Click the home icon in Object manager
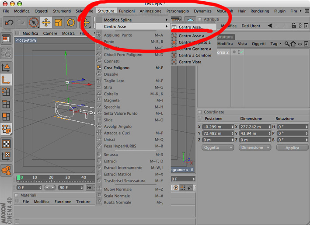The image size is (310, 225). 293,44
